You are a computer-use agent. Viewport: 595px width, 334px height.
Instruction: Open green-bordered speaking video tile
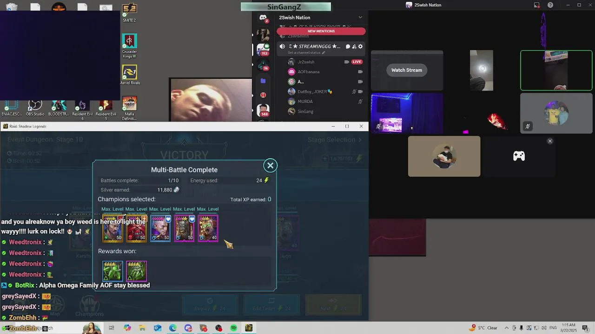(556, 71)
